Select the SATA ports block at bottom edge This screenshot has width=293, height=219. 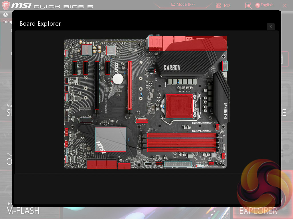tap(102, 165)
